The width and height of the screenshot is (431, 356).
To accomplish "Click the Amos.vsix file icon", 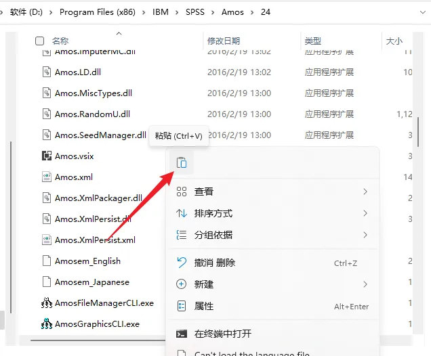I will 47,156.
